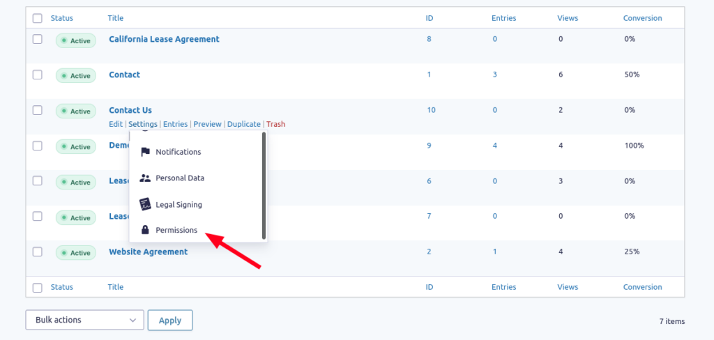This screenshot has height=340, width=714.
Task: Click the Active status badge for Contact Us
Action: point(76,111)
